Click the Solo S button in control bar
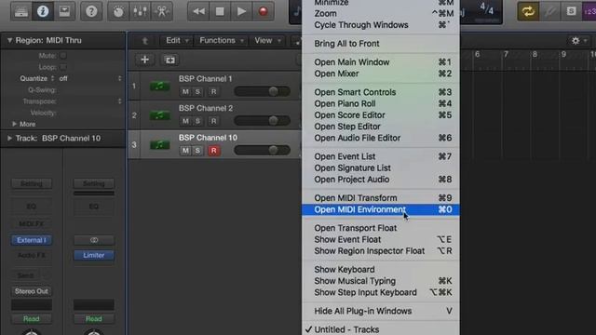Screen dimensions: 596x335 point(571,11)
